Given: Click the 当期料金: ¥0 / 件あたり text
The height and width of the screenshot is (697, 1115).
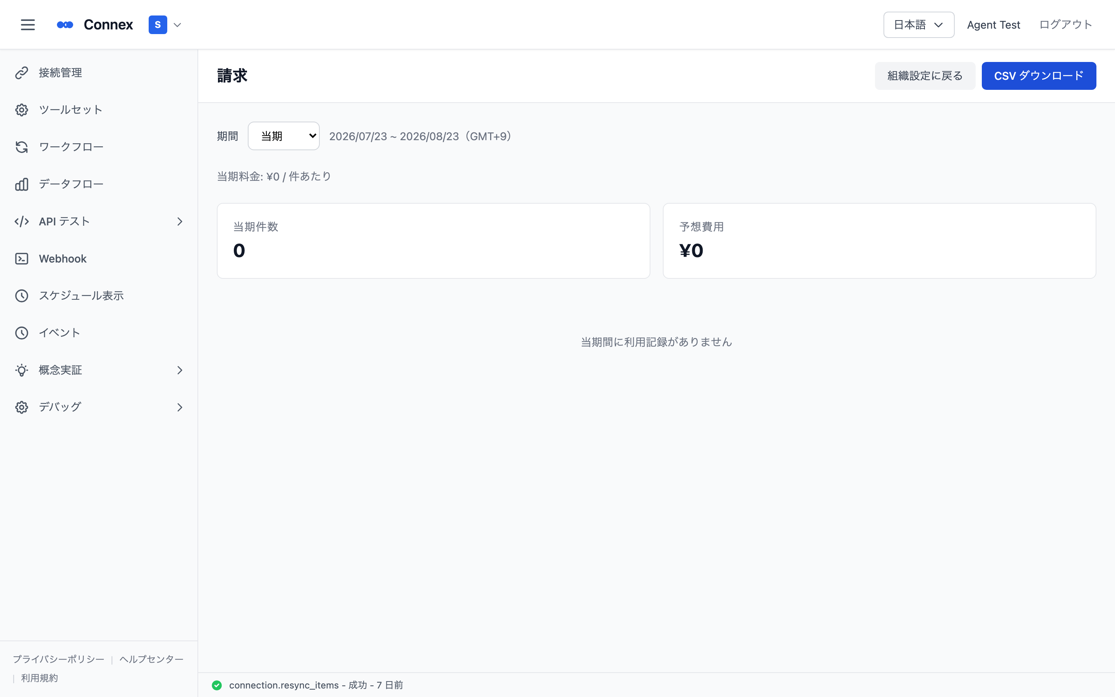Looking at the screenshot, I should point(274,177).
